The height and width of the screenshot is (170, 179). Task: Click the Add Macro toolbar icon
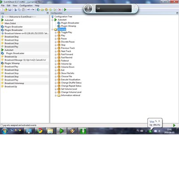point(46,10)
